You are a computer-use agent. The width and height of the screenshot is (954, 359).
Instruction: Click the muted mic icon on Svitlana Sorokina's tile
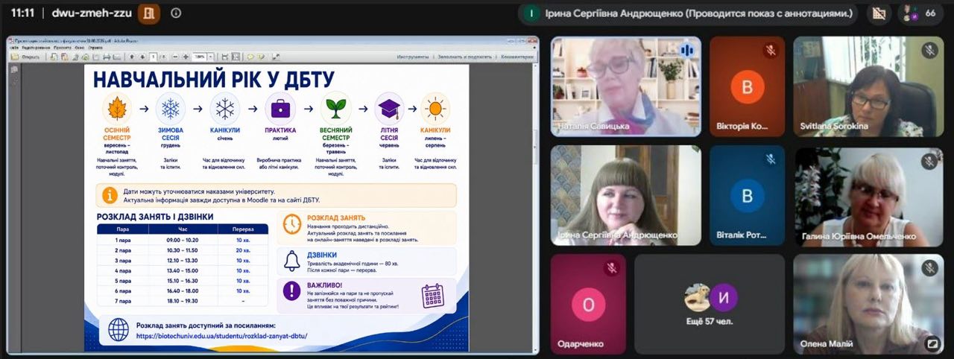pos(929,50)
